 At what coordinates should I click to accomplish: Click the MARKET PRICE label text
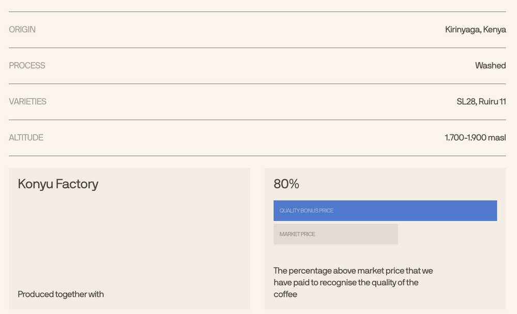pyautogui.click(x=297, y=235)
